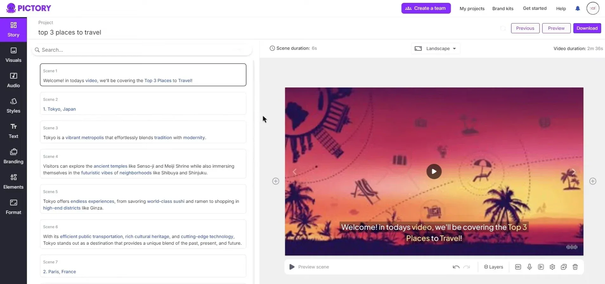Expand the Landscape aspect ratio dropdown
The width and height of the screenshot is (605, 284).
point(435,48)
